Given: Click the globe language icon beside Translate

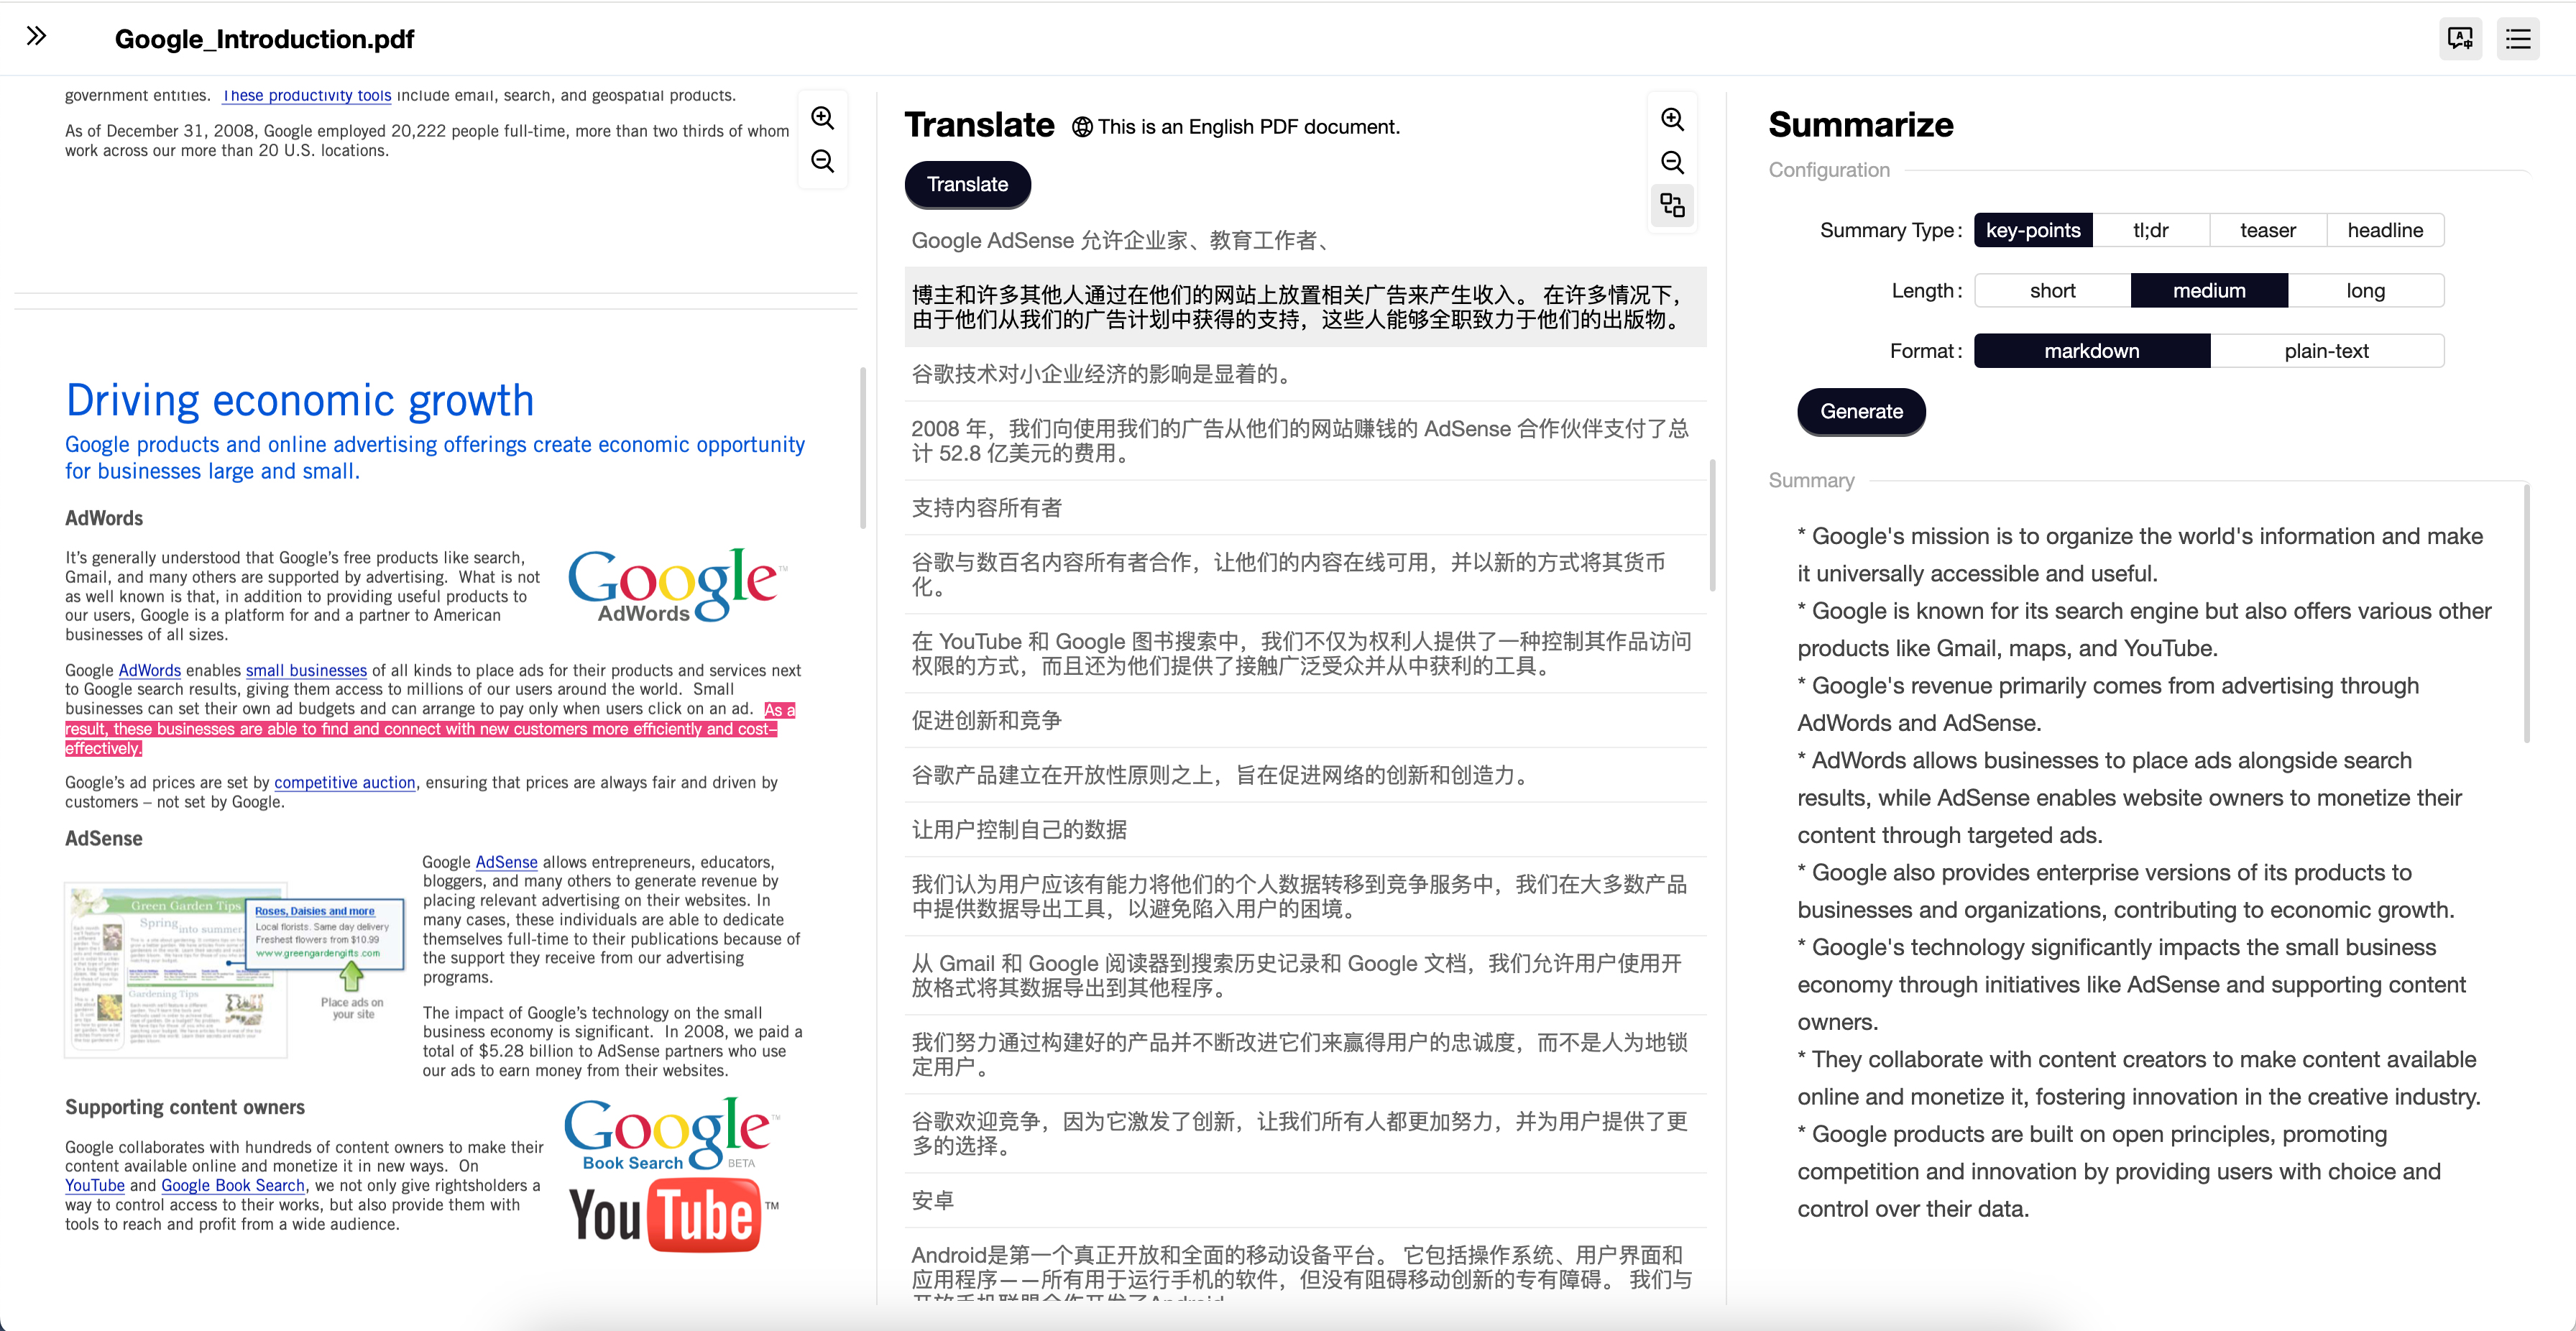Looking at the screenshot, I should click(x=1082, y=127).
